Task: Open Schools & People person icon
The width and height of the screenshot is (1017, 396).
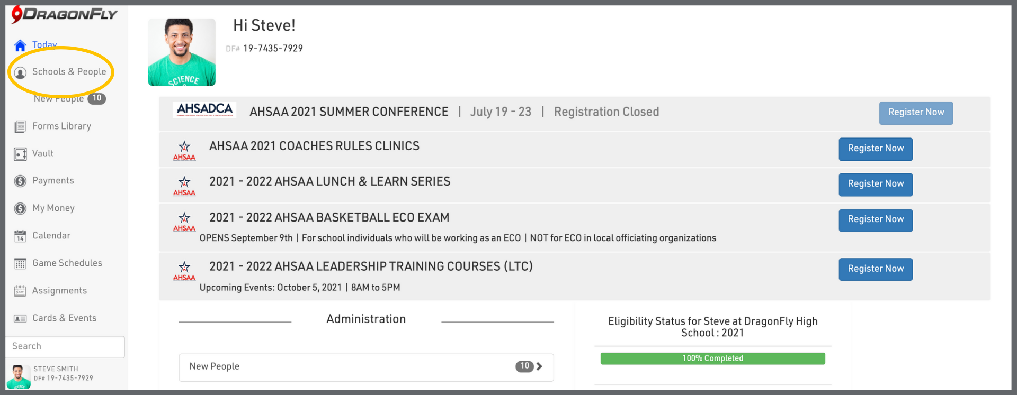Action: tap(20, 72)
